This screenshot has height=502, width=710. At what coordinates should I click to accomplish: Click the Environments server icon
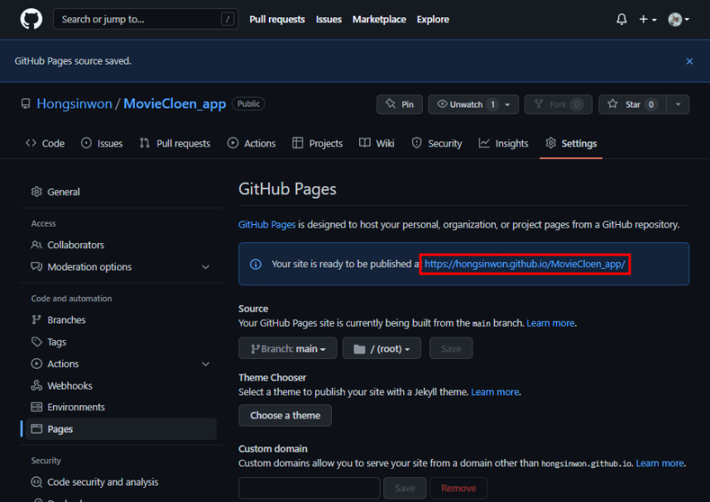(x=36, y=407)
